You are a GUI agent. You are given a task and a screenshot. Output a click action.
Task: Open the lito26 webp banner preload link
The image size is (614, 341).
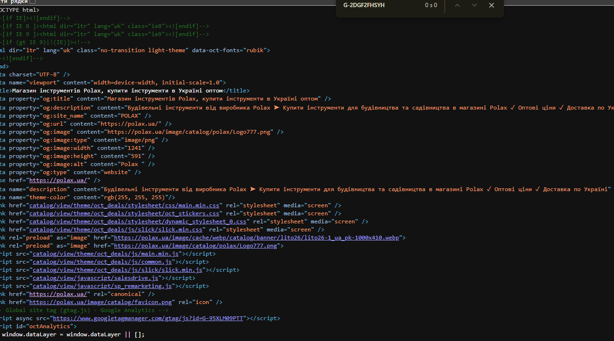pyautogui.click(x=258, y=237)
